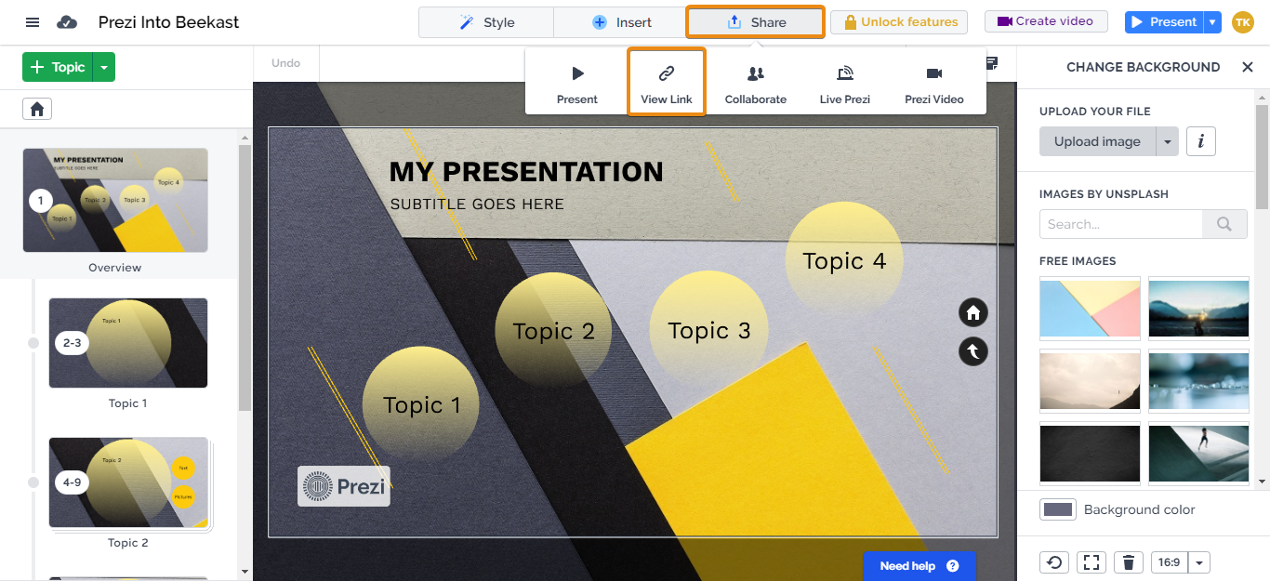Click the delete background trash icon
Viewport: 1270px width, 581px height.
(x=1130, y=562)
